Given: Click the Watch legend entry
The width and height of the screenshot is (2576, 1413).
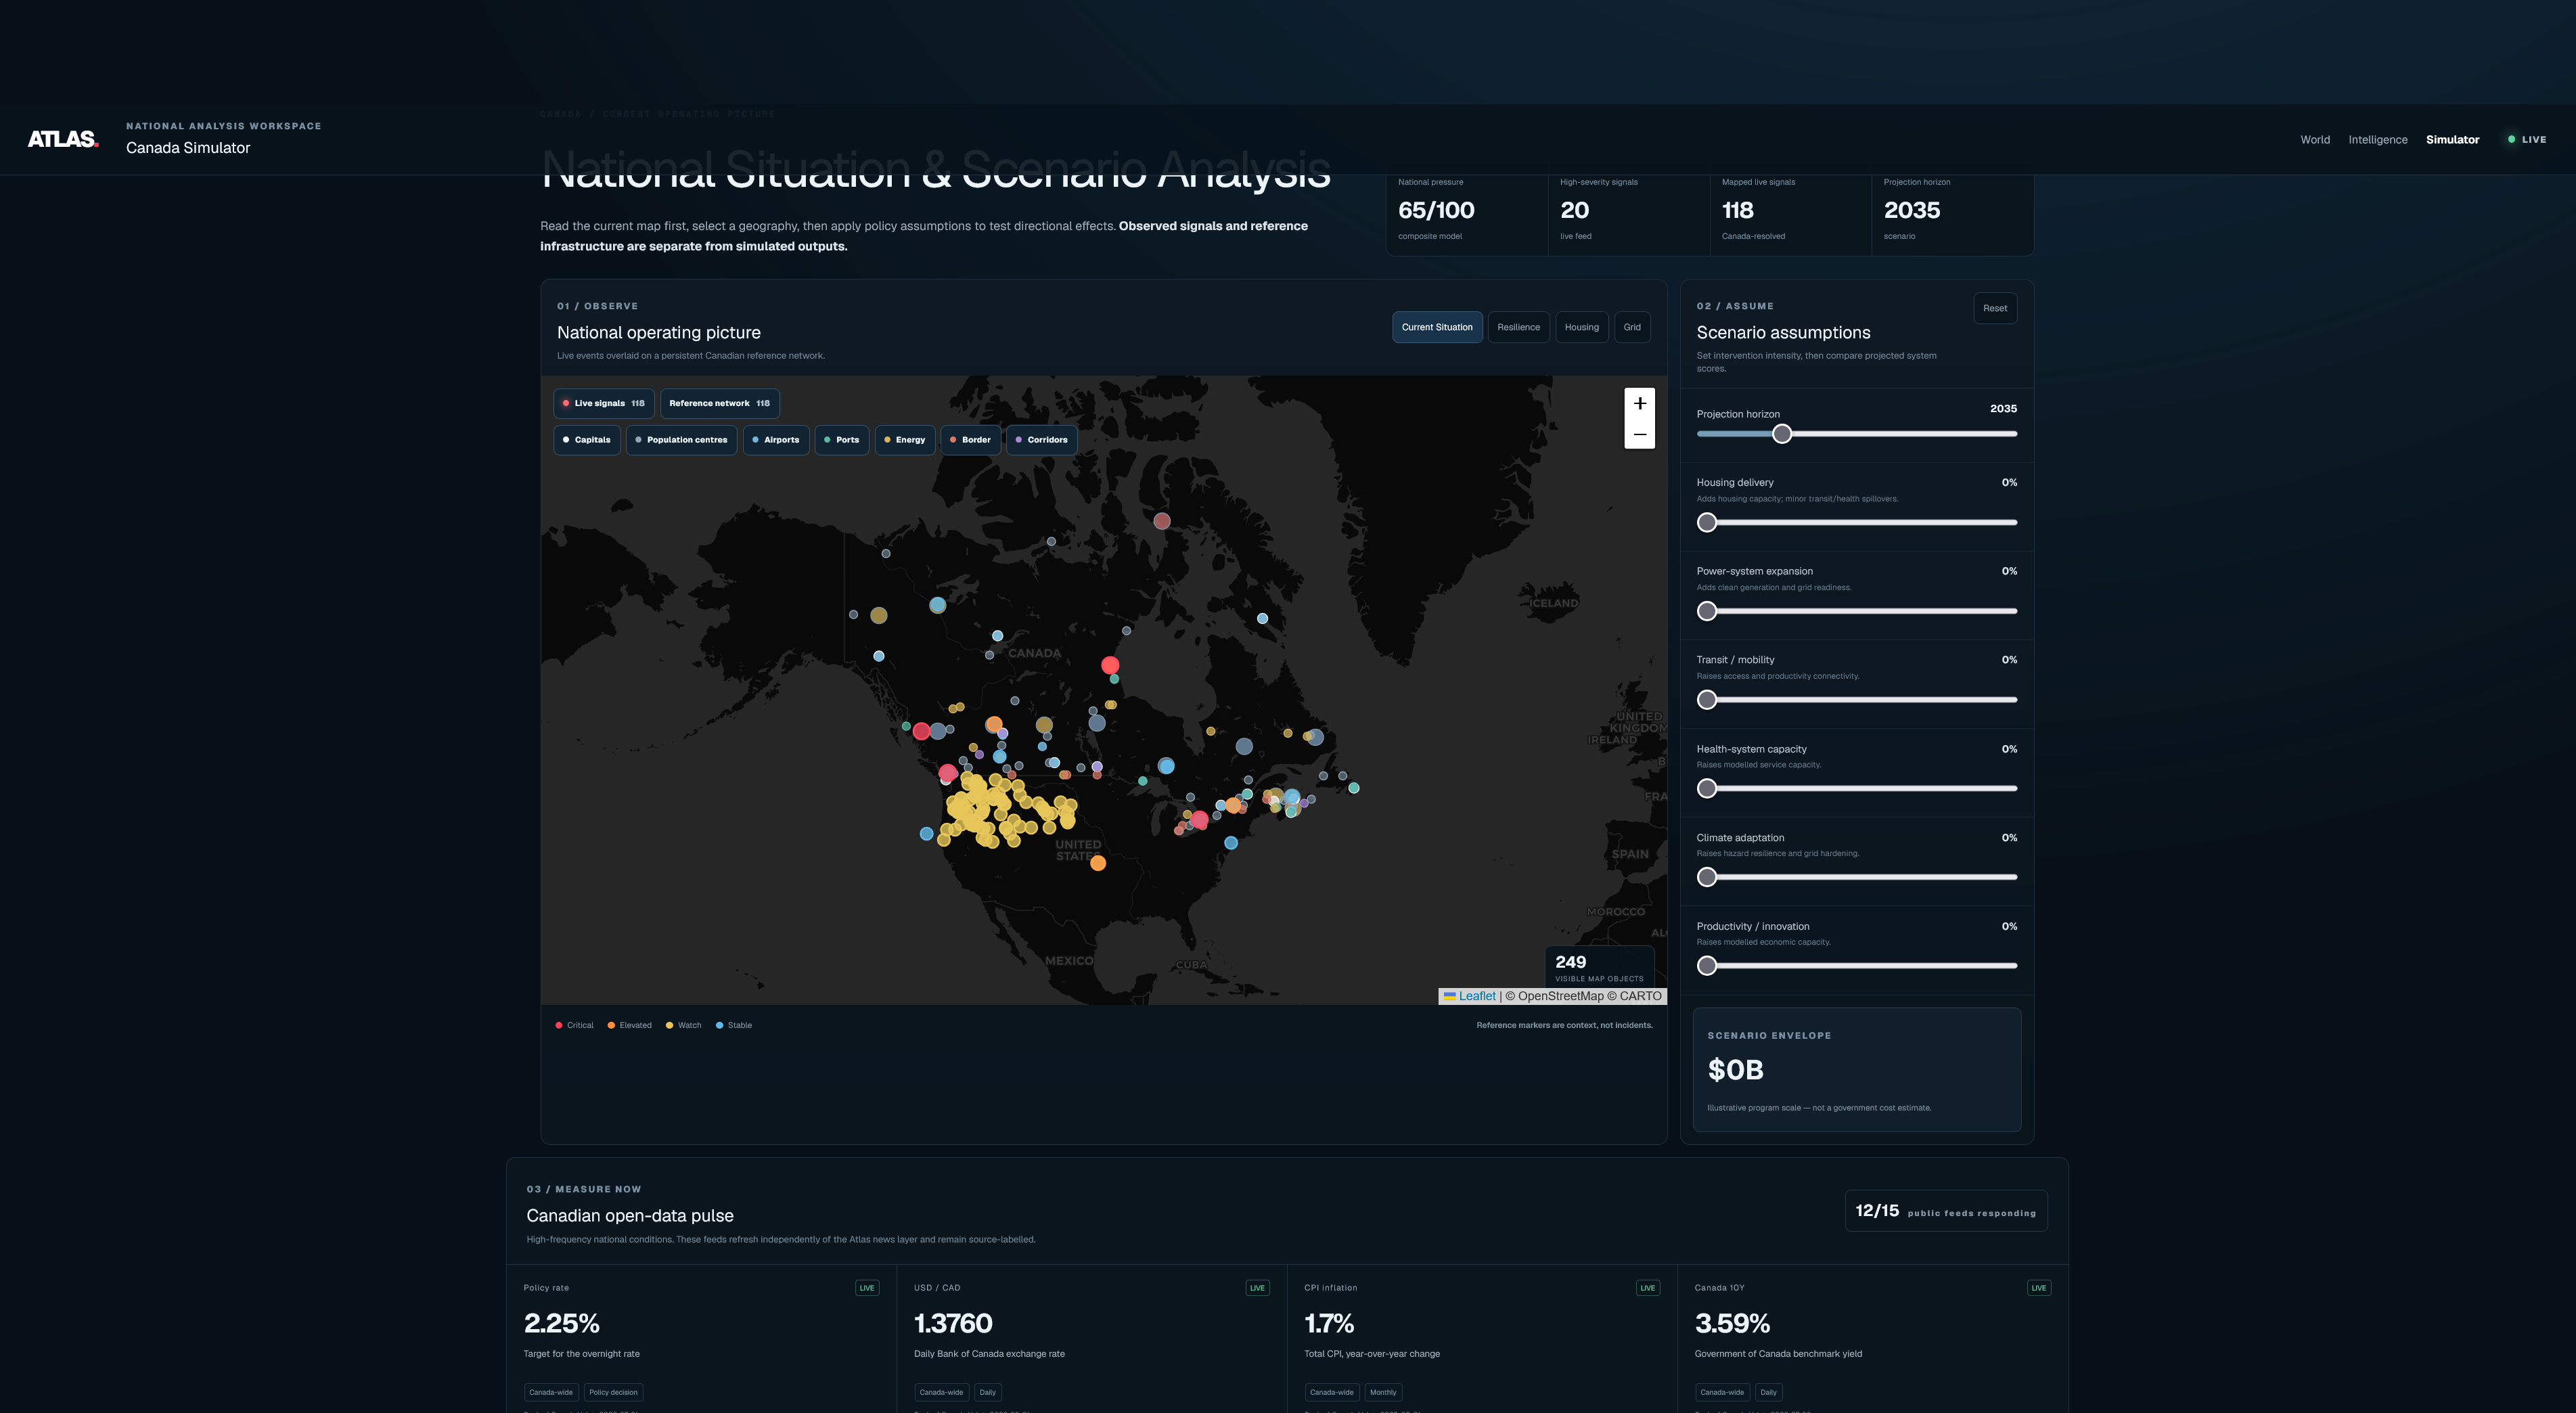Looking at the screenshot, I should pos(684,1025).
